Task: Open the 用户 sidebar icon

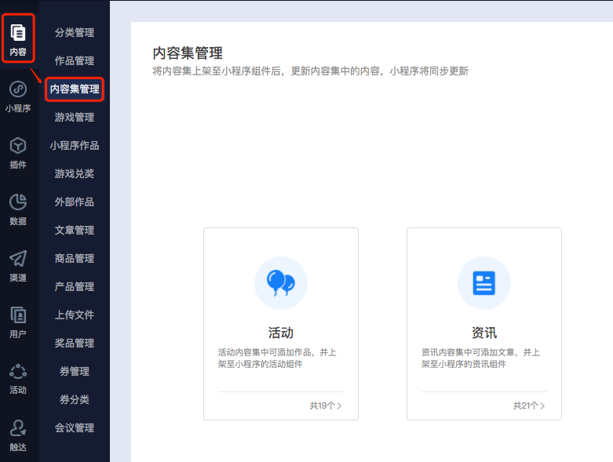Action: pyautogui.click(x=18, y=315)
